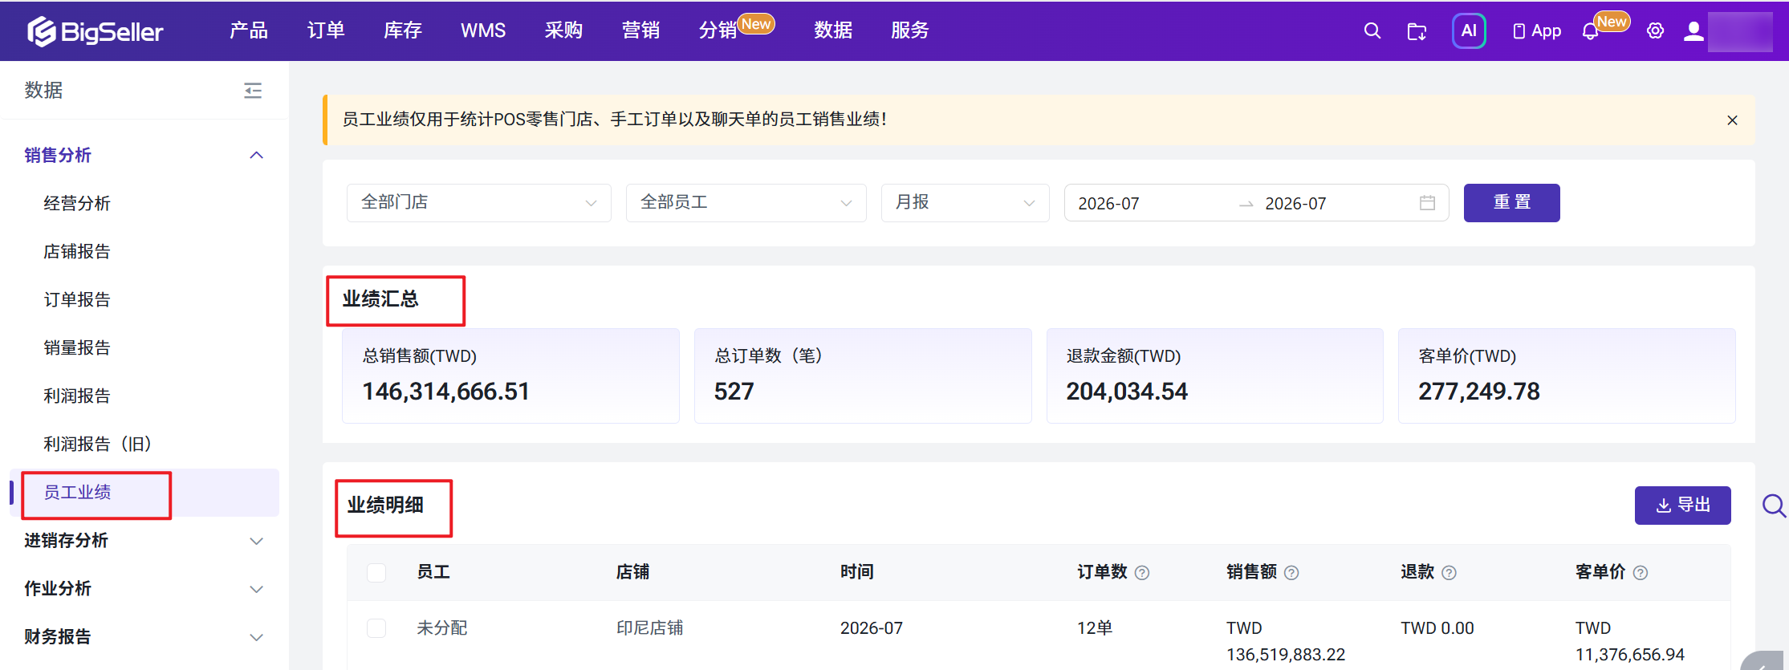This screenshot has height=670, width=1789.
Task: Select all rows with header checkbox
Action: (376, 572)
